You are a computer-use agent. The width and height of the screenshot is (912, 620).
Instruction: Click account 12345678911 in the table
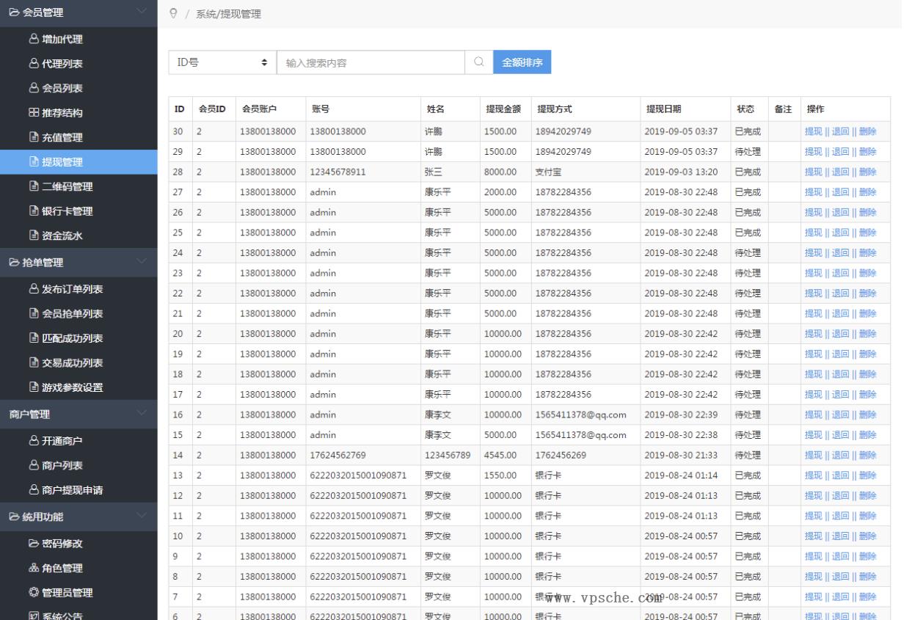(338, 172)
